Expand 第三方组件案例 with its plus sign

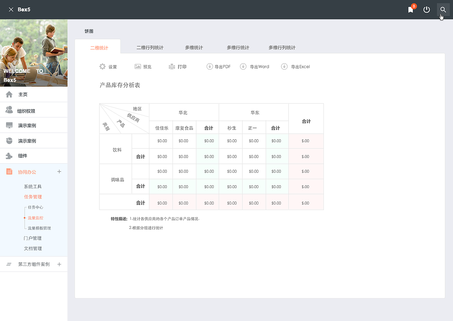pos(59,264)
